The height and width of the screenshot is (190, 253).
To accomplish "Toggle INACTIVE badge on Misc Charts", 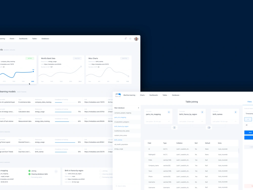I will [124, 58].
